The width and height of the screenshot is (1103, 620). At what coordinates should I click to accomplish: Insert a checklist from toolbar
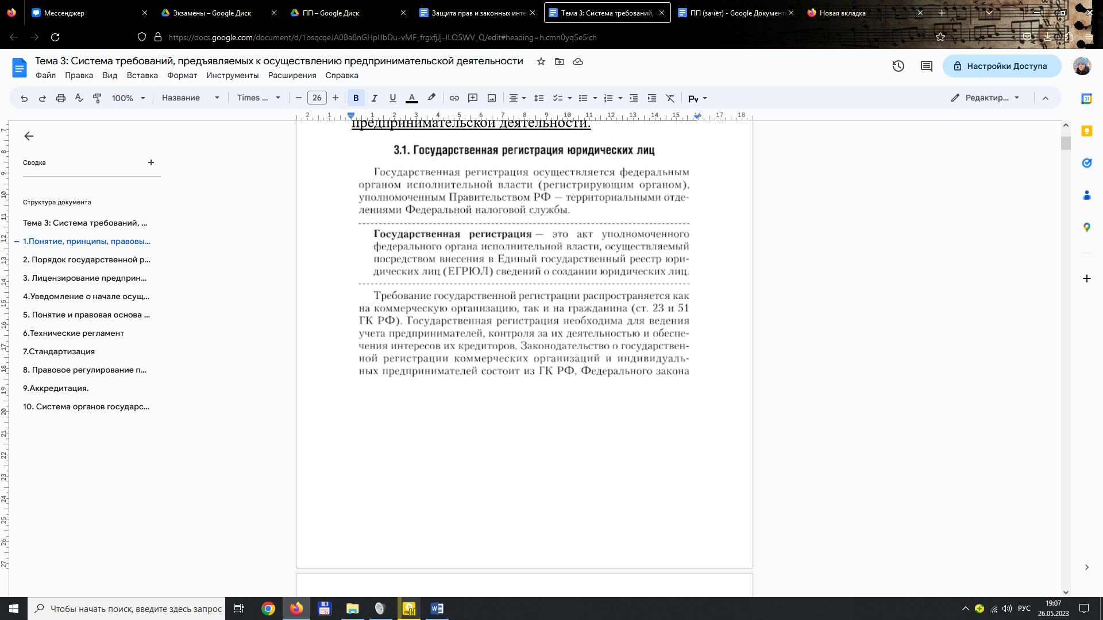557,98
